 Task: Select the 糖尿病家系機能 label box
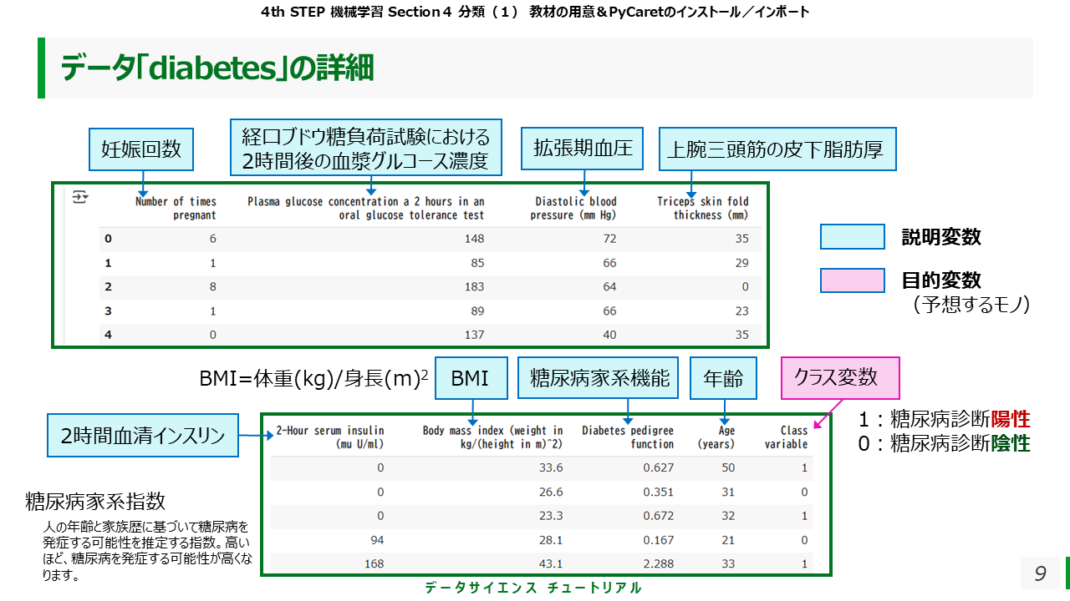tap(599, 379)
